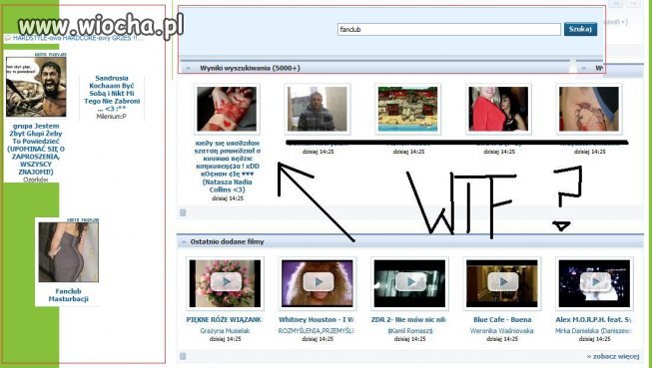Open the 'ZDR 2- Nie mów nic nik' title link
Screen dimensions: 652x368
point(408,320)
